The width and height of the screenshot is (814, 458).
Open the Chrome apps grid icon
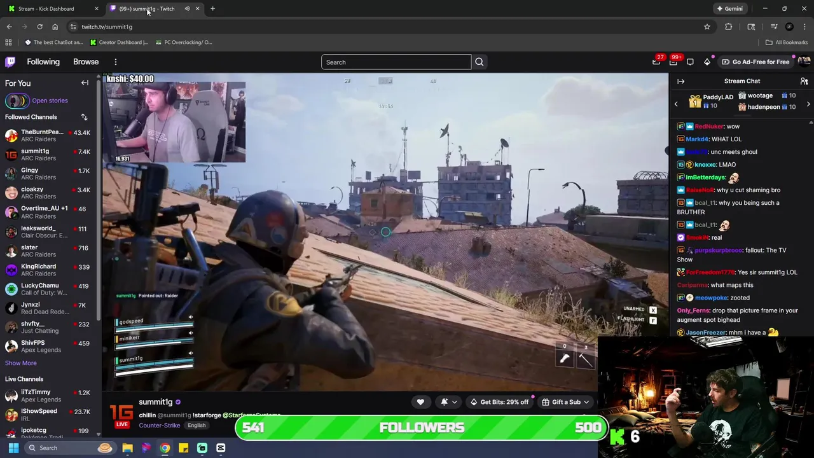coord(8,43)
